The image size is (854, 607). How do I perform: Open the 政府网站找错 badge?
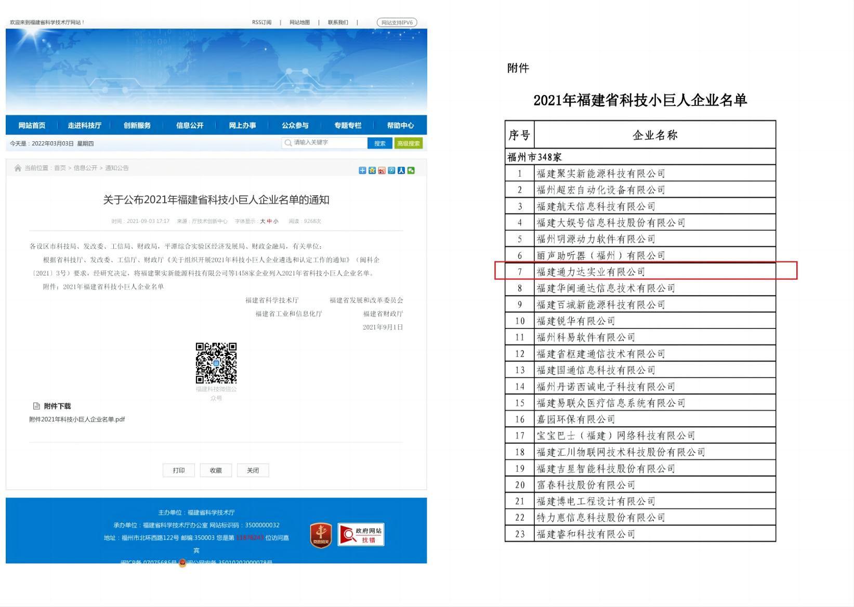pos(361,534)
